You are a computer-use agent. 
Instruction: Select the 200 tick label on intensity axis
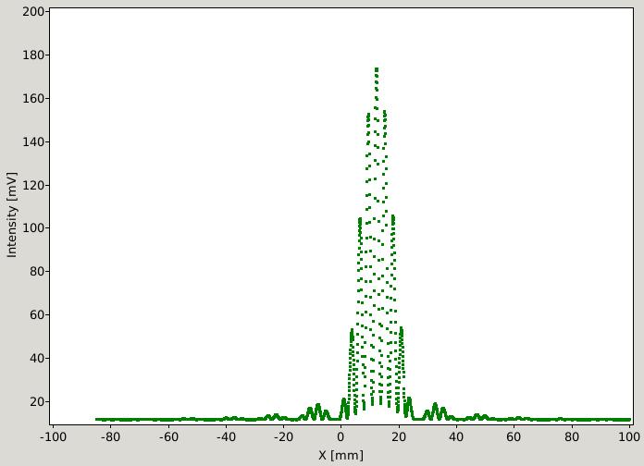point(33,11)
